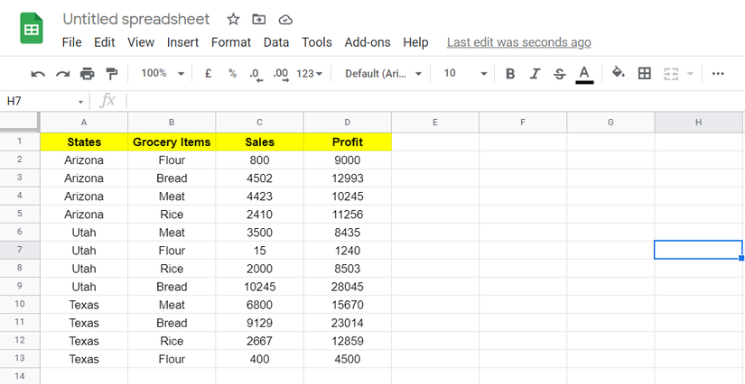Expand the merge cells options arrow
745x384 pixels.
[690, 74]
